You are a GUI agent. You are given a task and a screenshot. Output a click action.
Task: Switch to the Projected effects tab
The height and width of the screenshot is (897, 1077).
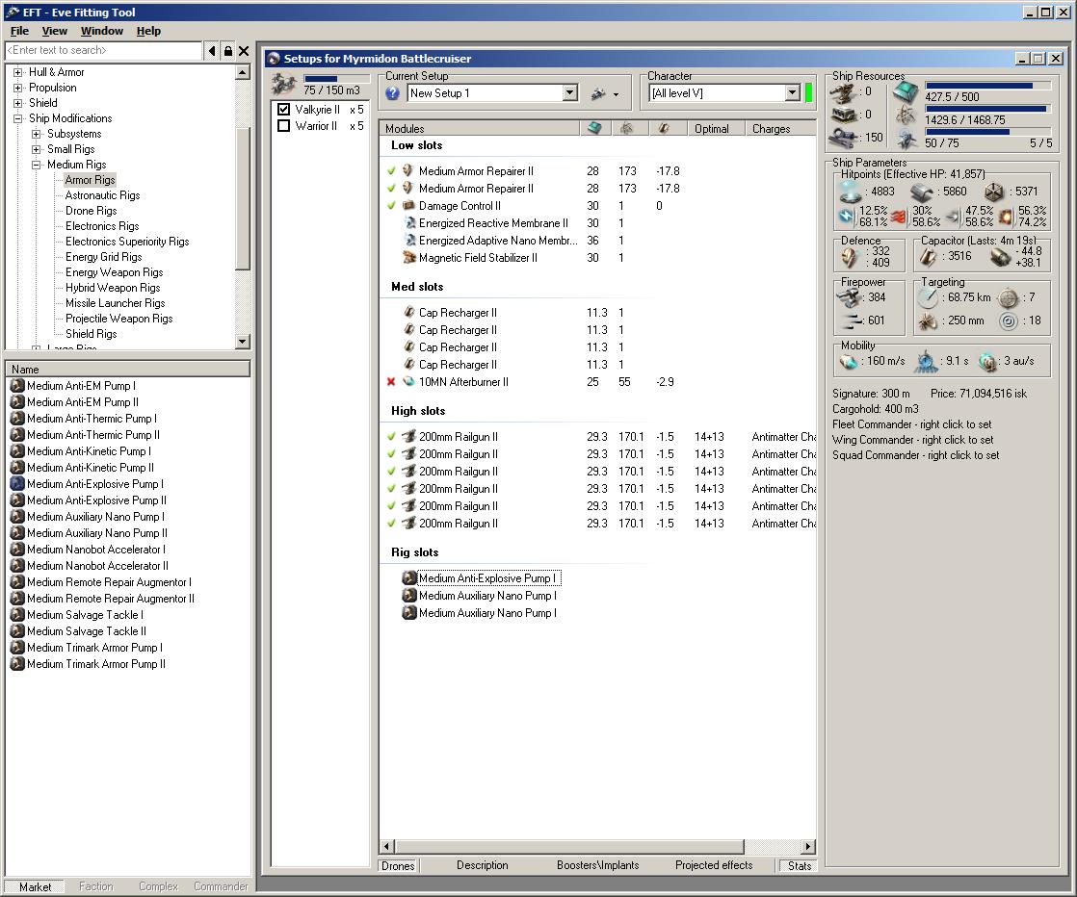pyautogui.click(x=714, y=865)
